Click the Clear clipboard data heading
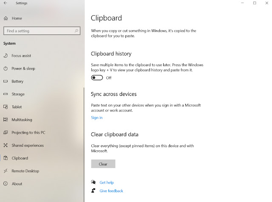272x202 pixels. pos(114,135)
